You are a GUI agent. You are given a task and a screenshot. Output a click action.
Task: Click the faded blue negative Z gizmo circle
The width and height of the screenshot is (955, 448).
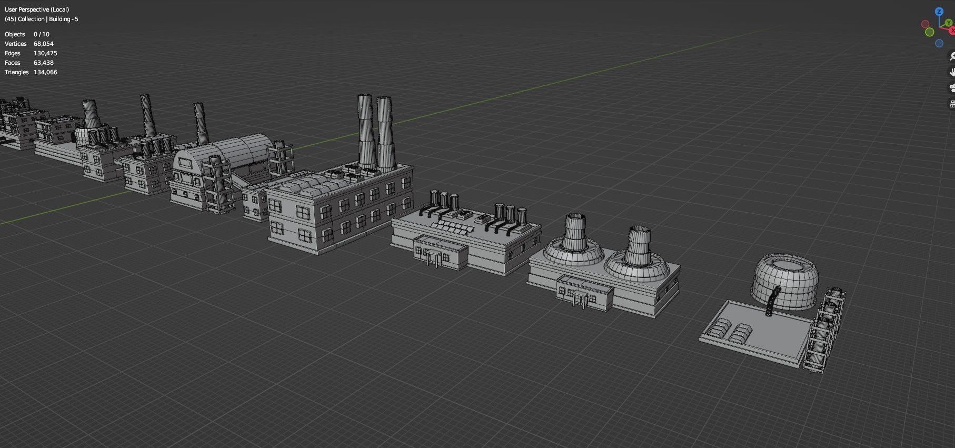click(939, 43)
